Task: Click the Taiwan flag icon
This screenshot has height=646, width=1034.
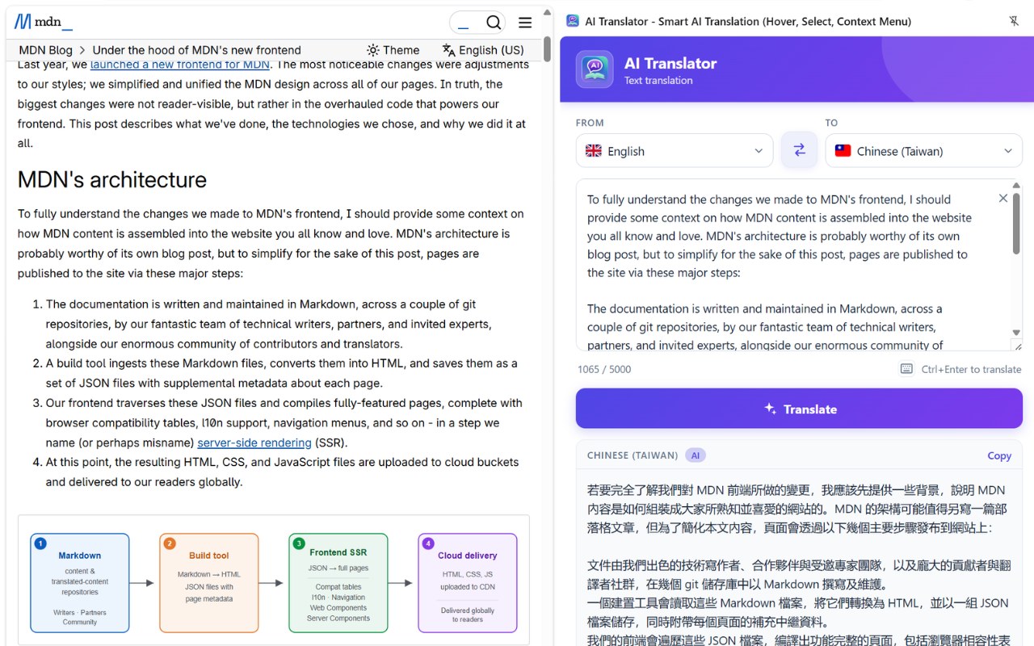Action: coord(843,151)
